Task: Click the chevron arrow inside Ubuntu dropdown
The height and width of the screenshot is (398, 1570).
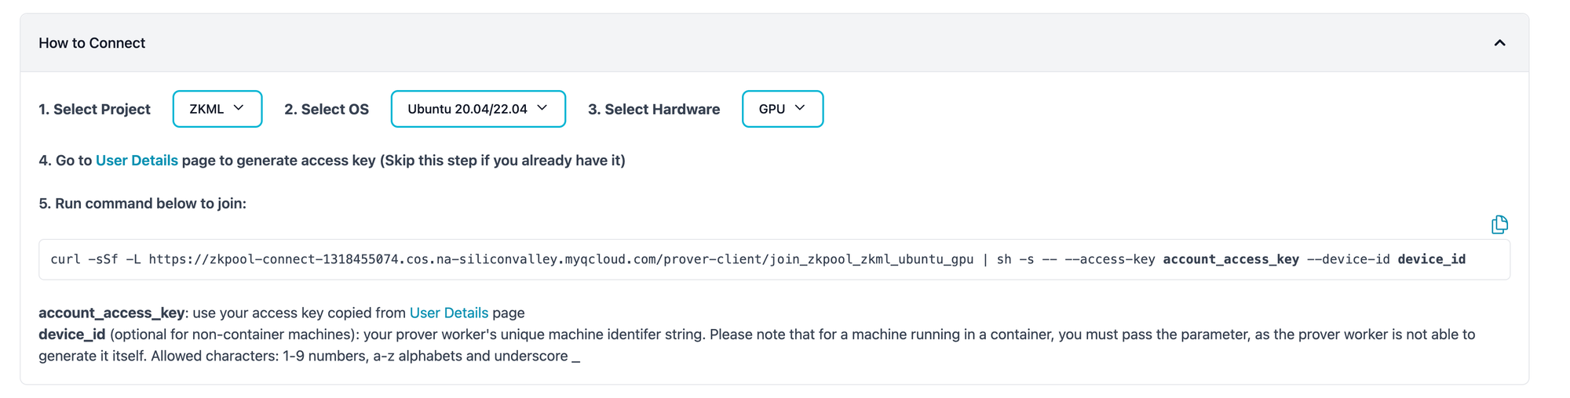Action: click(542, 108)
